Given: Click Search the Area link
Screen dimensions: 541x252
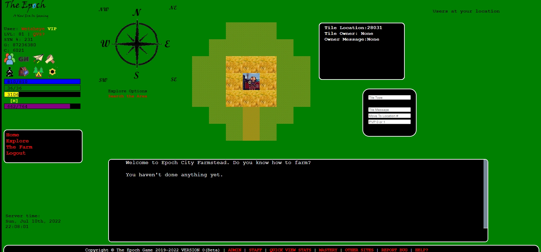Looking at the screenshot, I should (x=127, y=96).
